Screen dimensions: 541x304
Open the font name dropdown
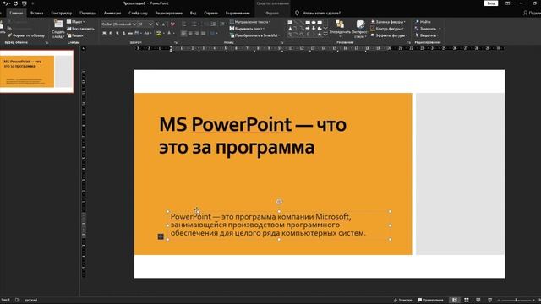pyautogui.click(x=134, y=24)
